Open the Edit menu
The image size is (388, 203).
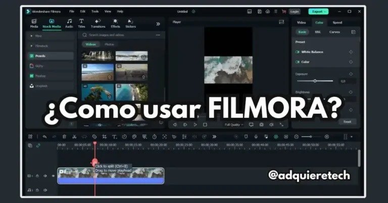tap(83, 12)
